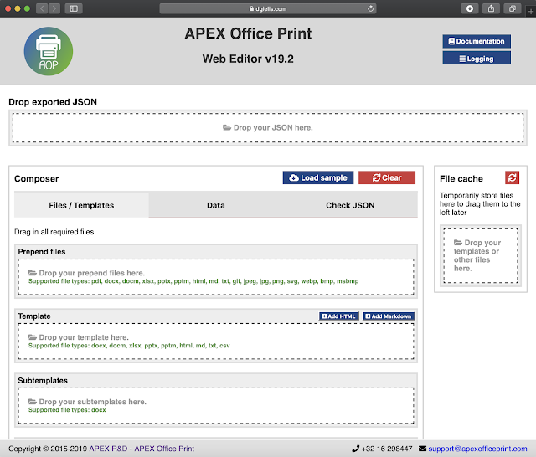Image resolution: width=536 pixels, height=457 pixels.
Task: Switch to the Check JSON tab
Action: coord(350,205)
